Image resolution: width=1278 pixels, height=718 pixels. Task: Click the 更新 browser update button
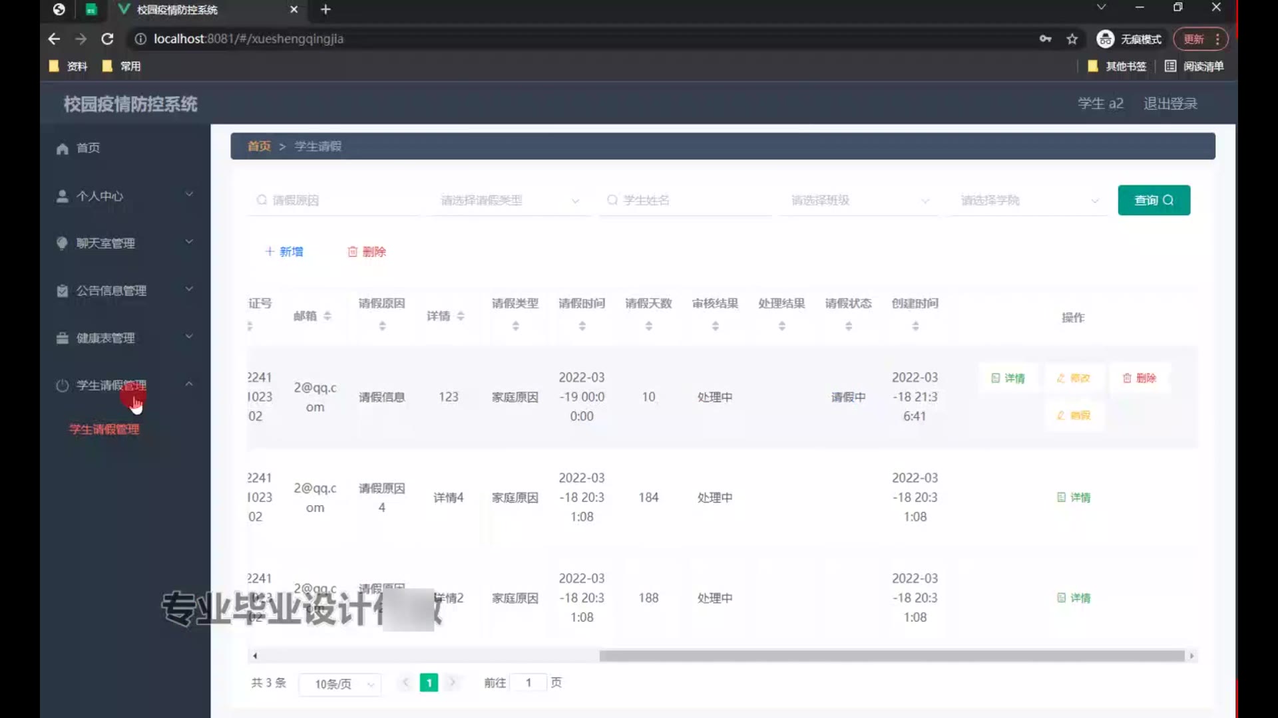tap(1200, 39)
